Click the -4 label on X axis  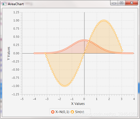34,99
